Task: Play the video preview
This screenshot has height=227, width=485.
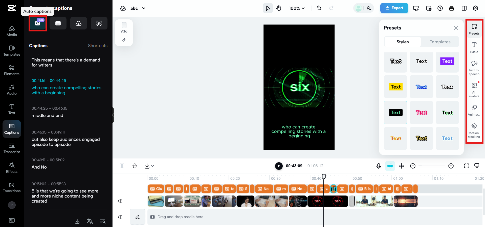Action: coord(279,166)
